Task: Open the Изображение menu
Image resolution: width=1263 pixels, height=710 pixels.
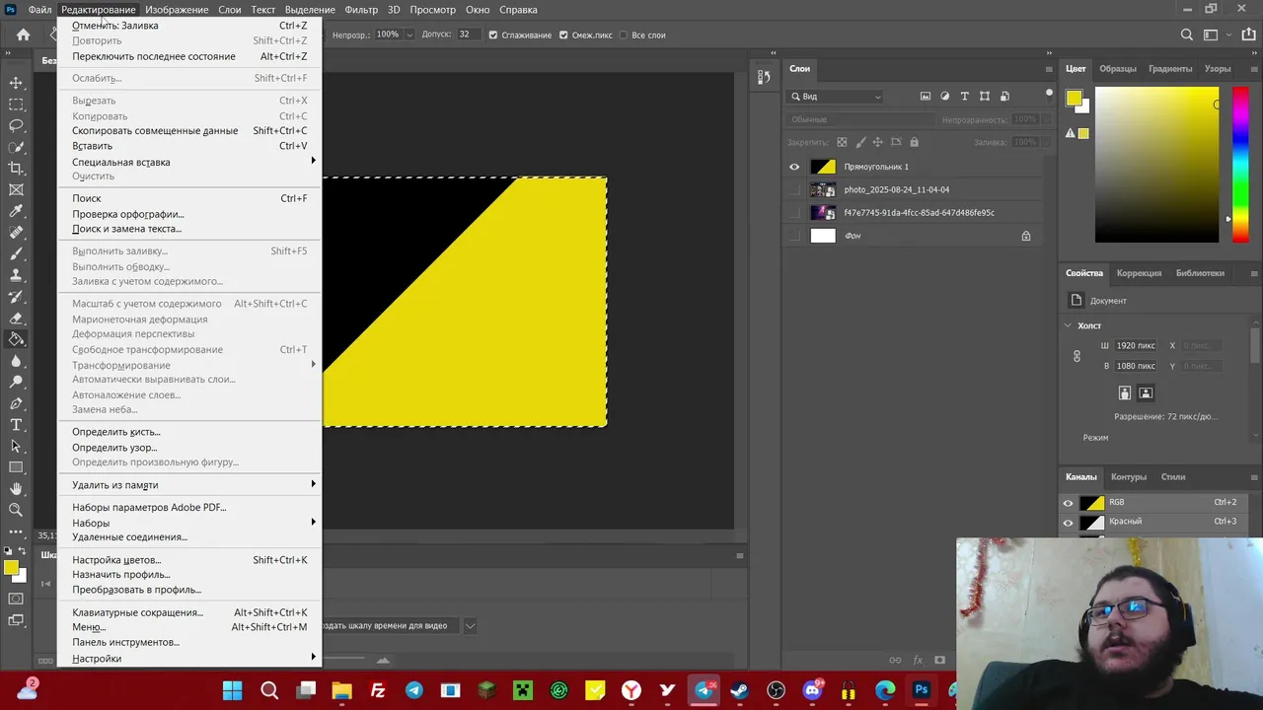Action: pos(177,10)
